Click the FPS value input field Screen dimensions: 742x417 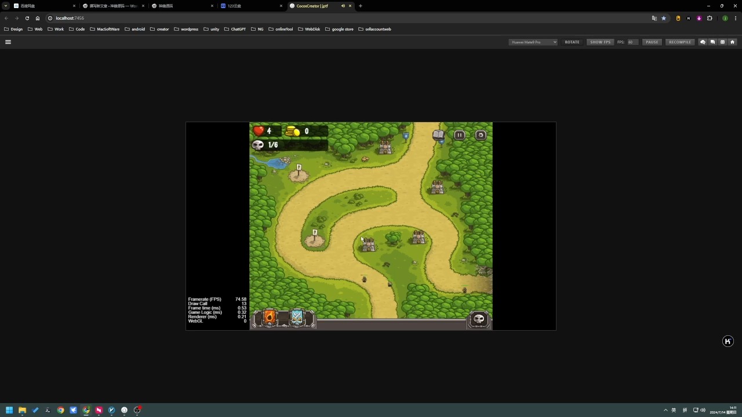(632, 42)
